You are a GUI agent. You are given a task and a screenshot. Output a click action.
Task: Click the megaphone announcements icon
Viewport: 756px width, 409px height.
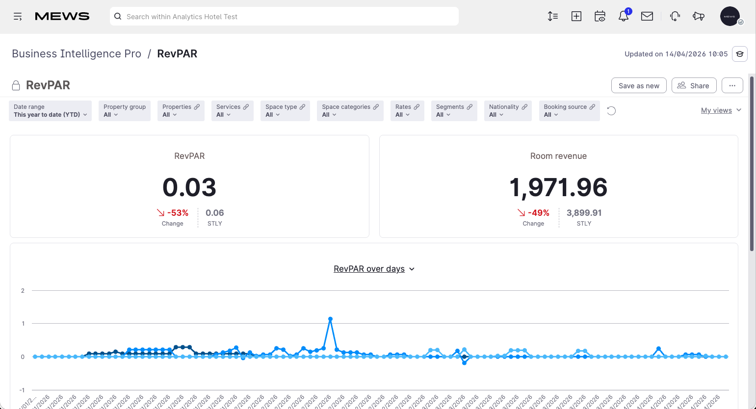pos(699,16)
